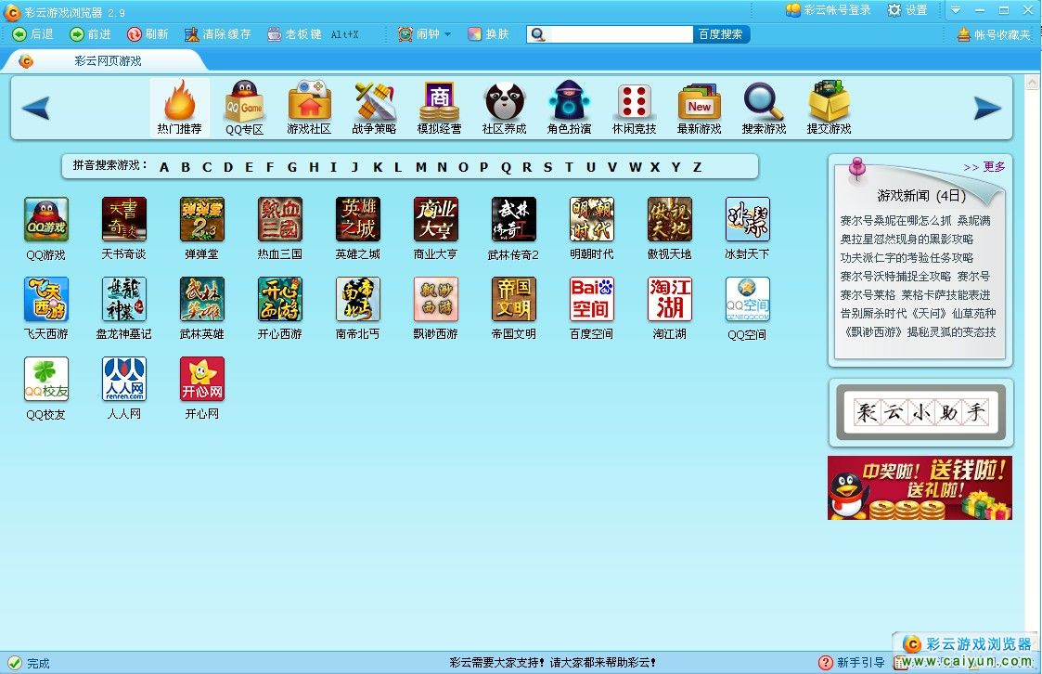This screenshot has height=674, width=1042.
Task: Switch to the 彩云网页游戏 tab
Action: click(x=108, y=61)
